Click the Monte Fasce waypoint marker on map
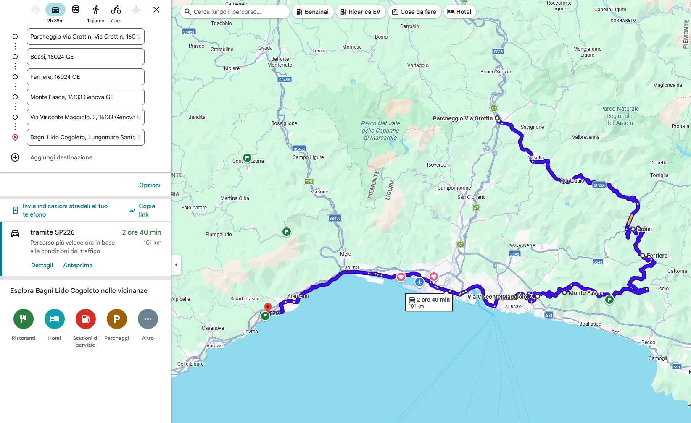Viewport: 691px width, 423px height. 564,292
